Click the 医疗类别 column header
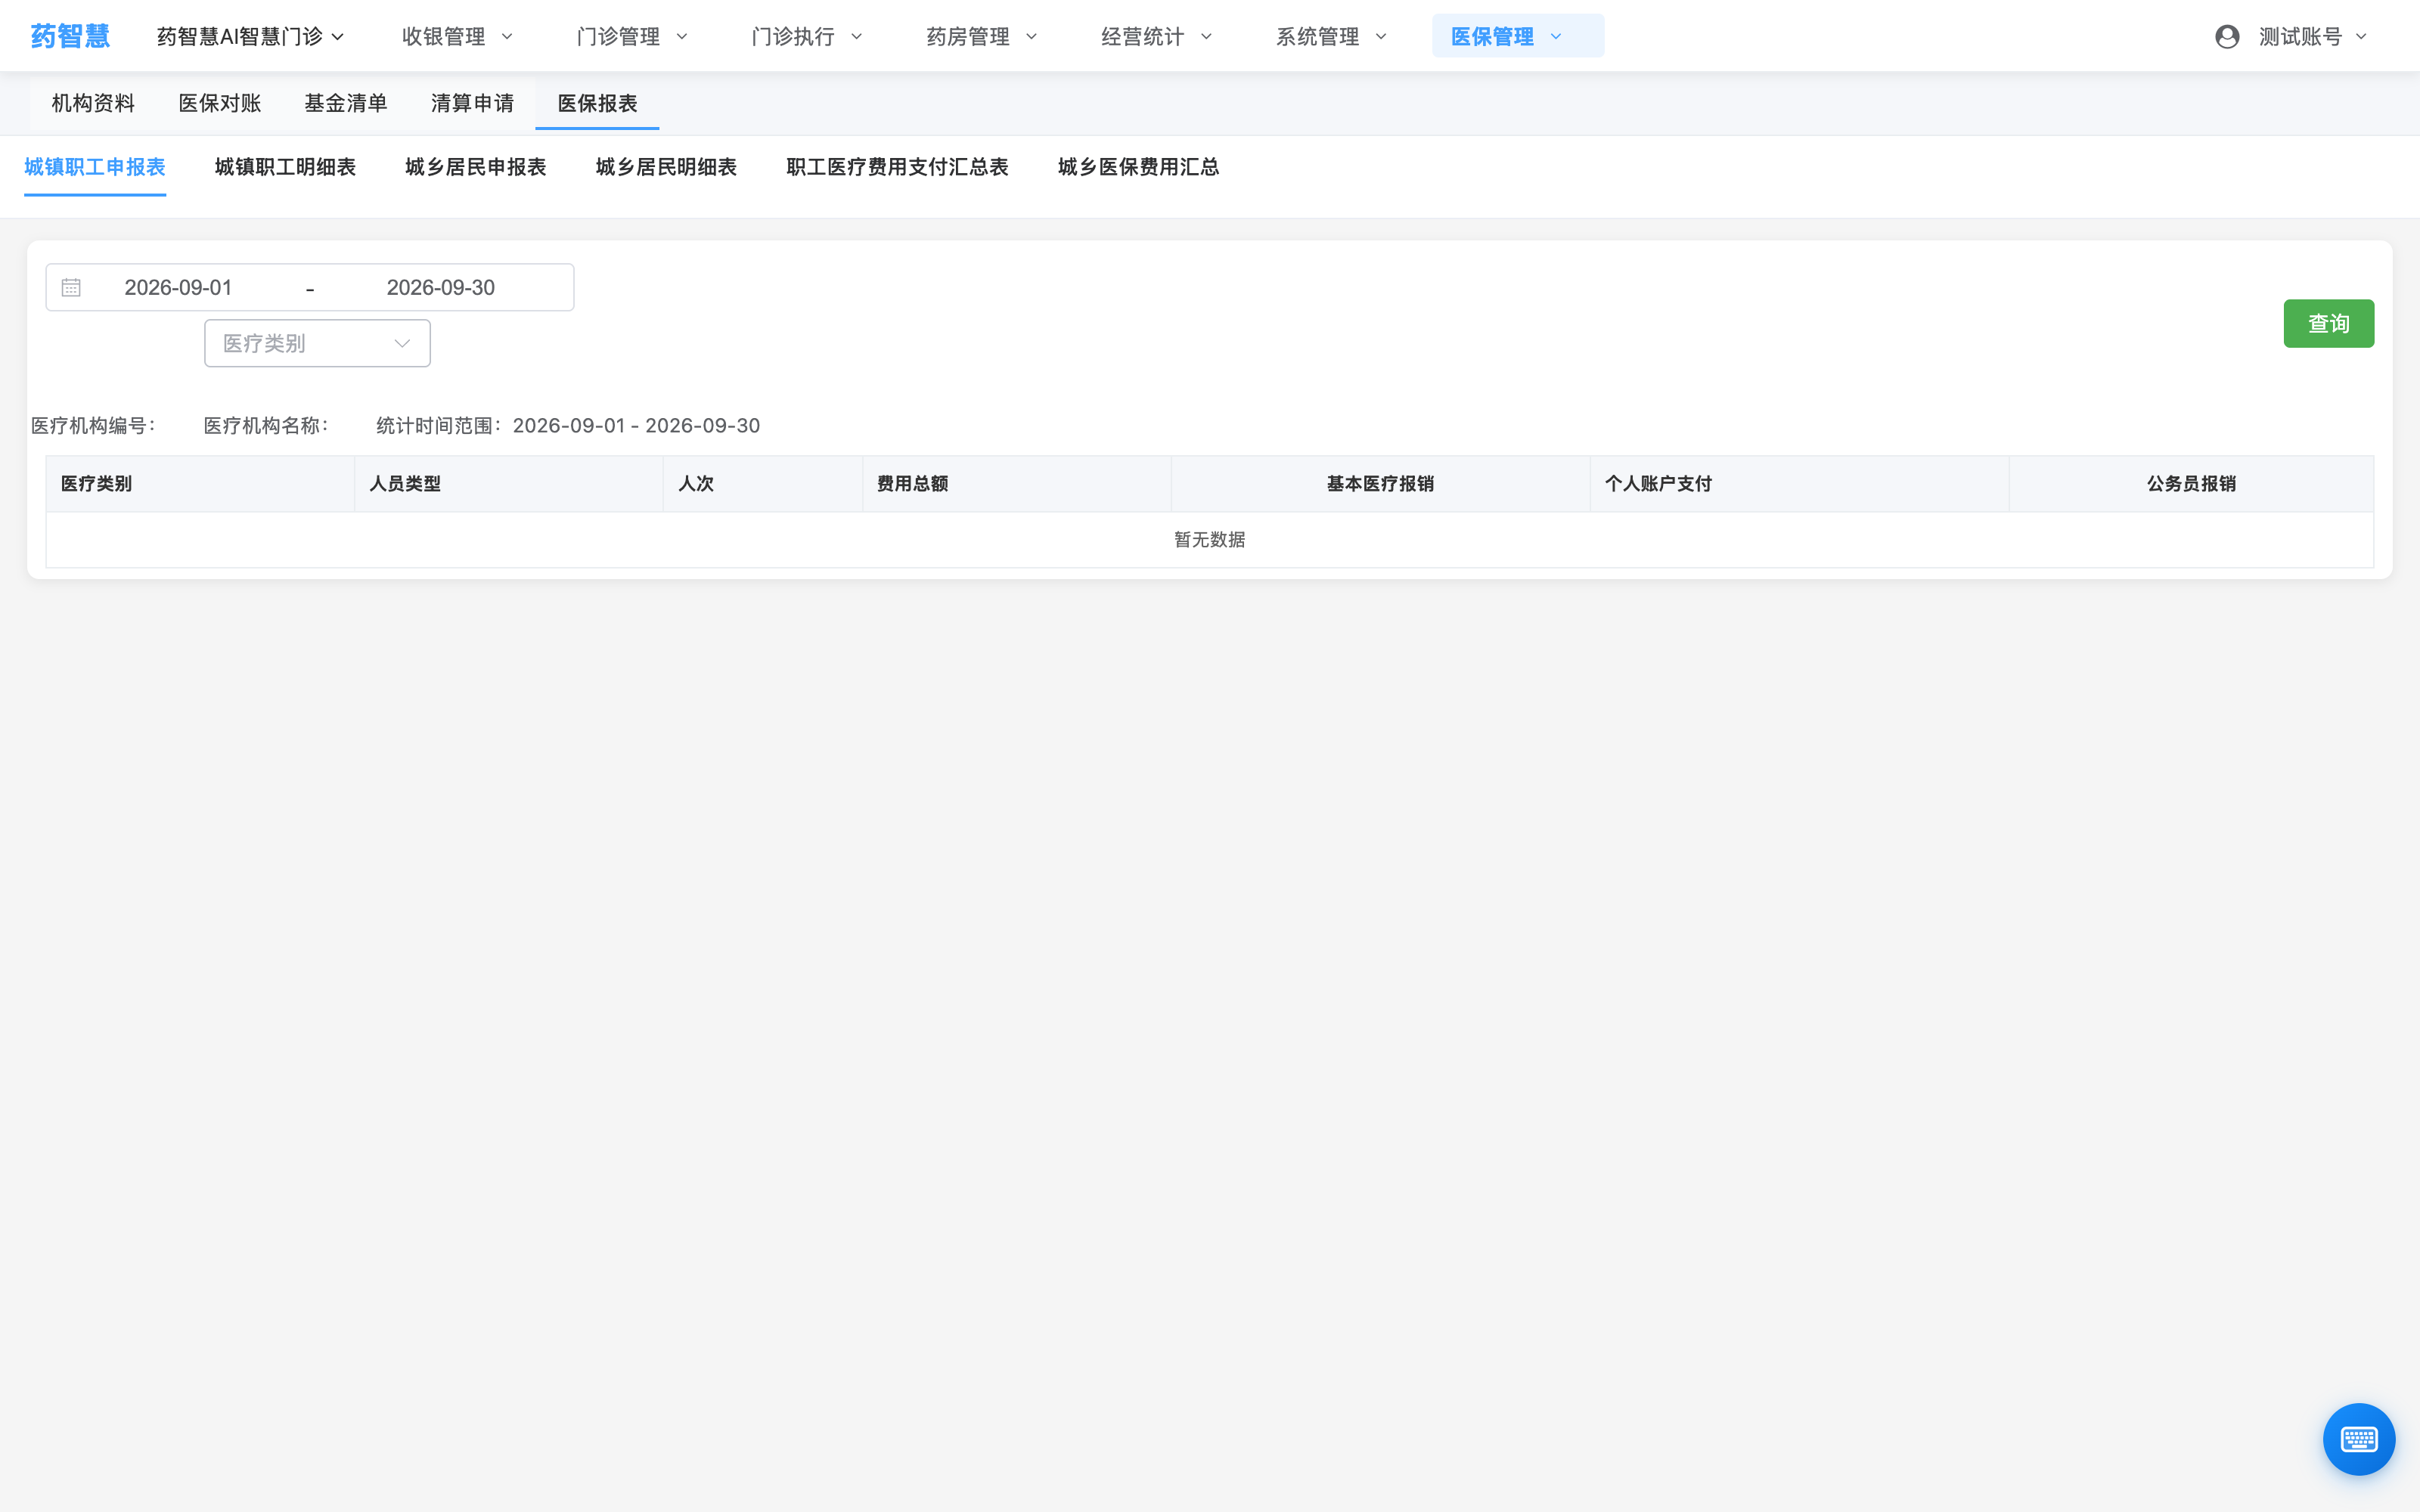2420x1512 pixels. [200, 484]
